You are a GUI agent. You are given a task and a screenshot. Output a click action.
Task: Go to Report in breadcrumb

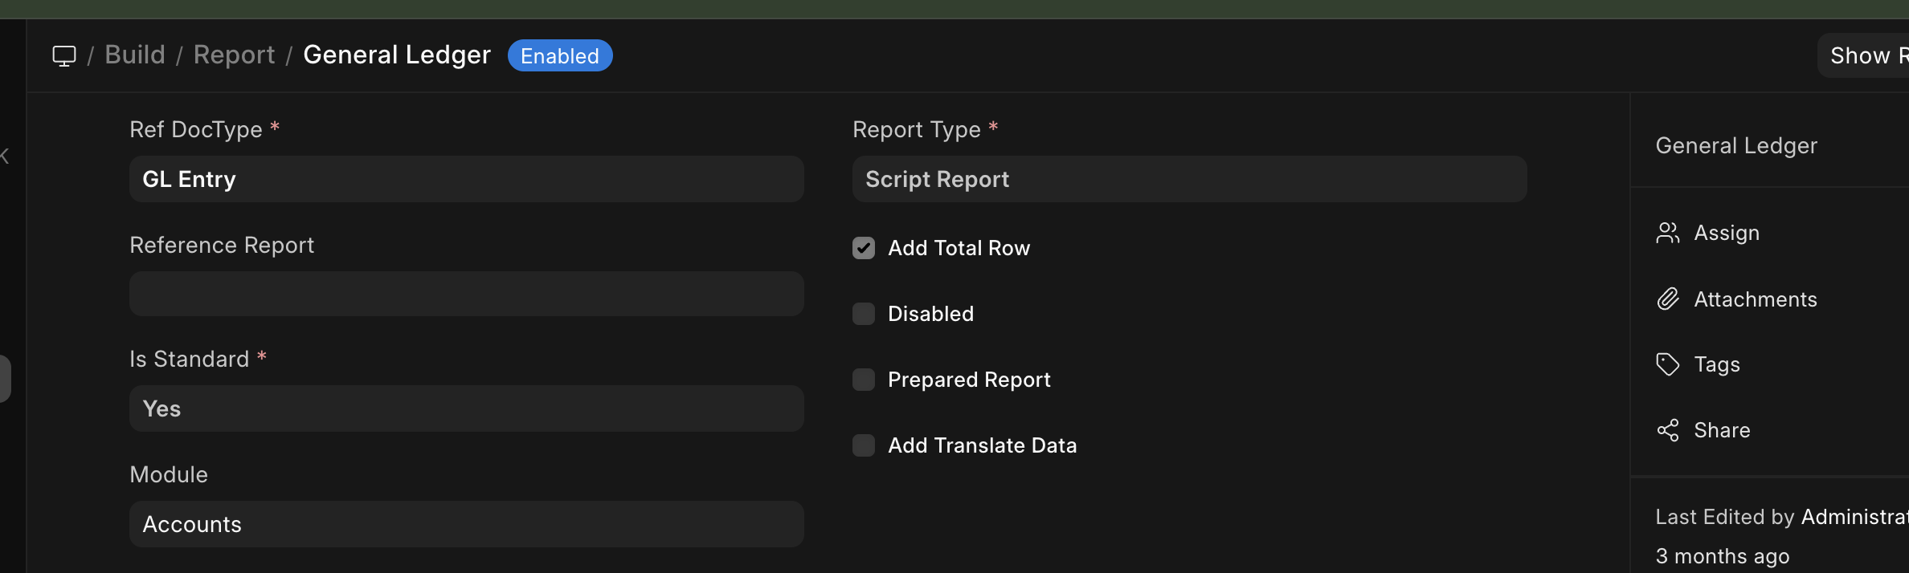pos(234,55)
